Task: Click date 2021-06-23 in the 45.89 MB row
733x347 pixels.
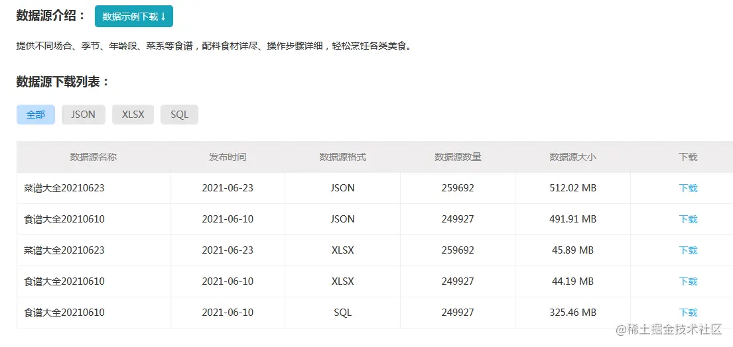Action: tap(227, 250)
